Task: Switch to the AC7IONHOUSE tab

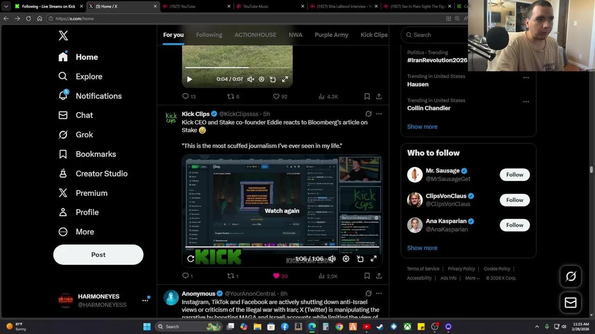Action: click(255, 35)
